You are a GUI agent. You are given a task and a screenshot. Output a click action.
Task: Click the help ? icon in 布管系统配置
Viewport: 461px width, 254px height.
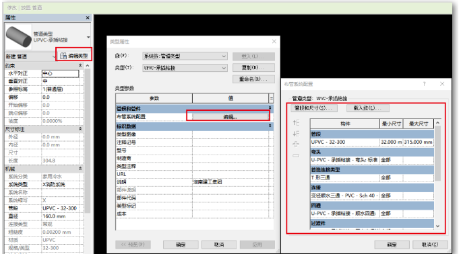point(424,84)
